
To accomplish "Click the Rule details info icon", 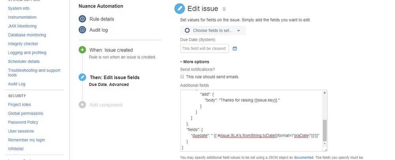I will (82, 19).
